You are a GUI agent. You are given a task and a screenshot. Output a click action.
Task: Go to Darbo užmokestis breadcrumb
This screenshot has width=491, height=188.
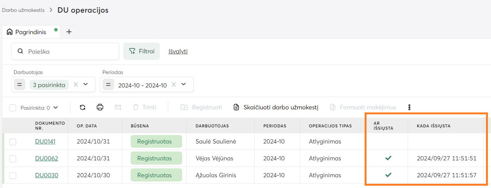click(23, 10)
